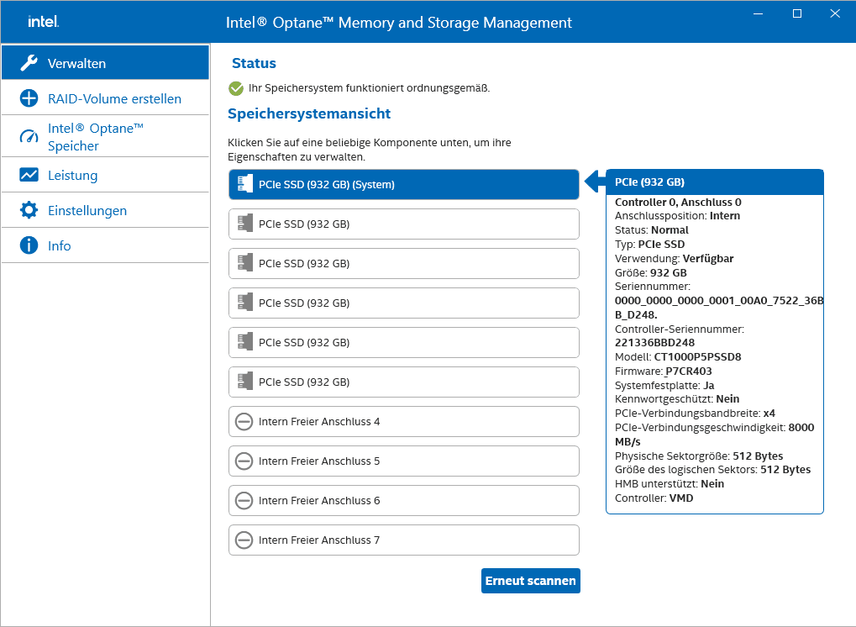Click the plus icon for RAID-Volume erstellen
Viewport: 856px width, 627px height.
29,98
